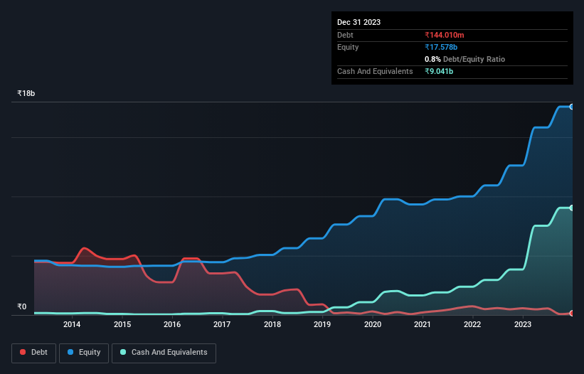The width and height of the screenshot is (584, 374).
Task: Click the ₹144.010m Debt value
Action: 445,35
